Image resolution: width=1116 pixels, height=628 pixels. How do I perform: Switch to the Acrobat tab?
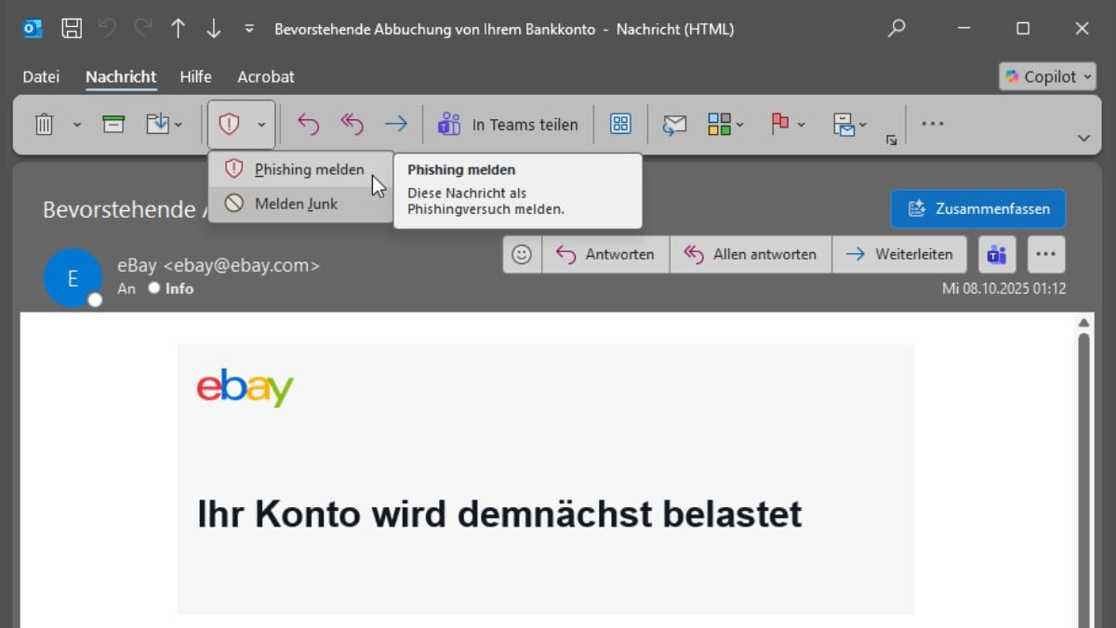pyautogui.click(x=265, y=76)
